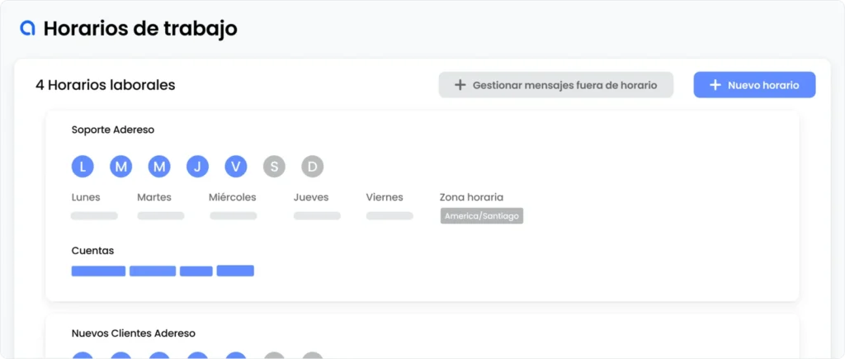Enable the grey S (Sábado) day circle
The width and height of the screenshot is (845, 359).
274,167
